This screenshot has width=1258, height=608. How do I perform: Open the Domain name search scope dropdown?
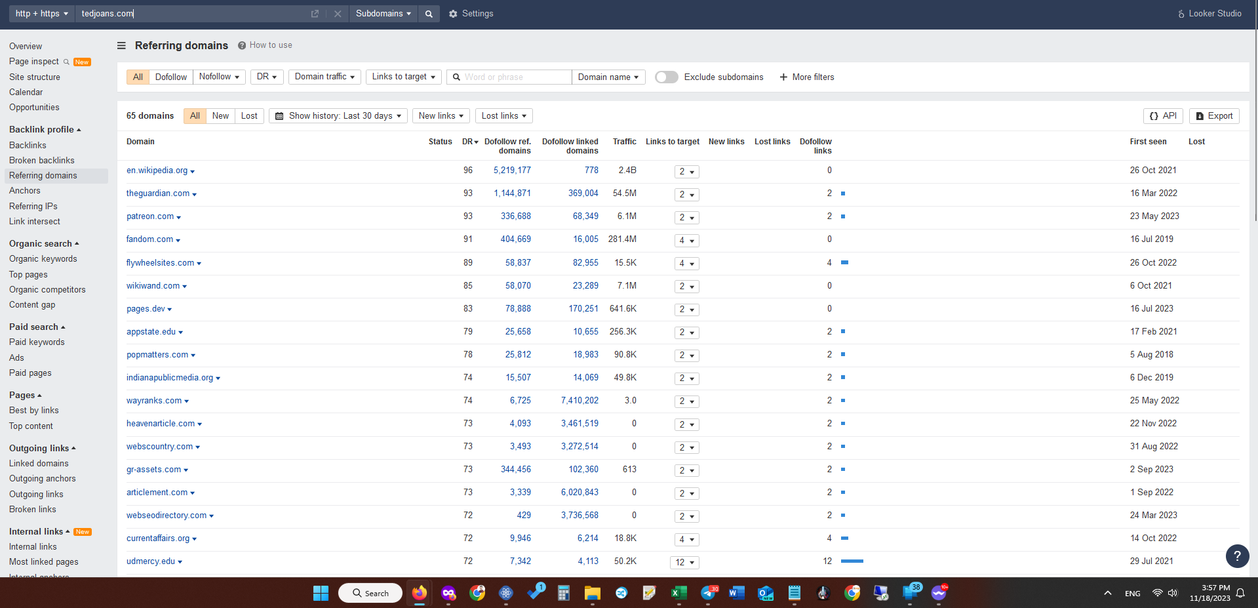608,77
